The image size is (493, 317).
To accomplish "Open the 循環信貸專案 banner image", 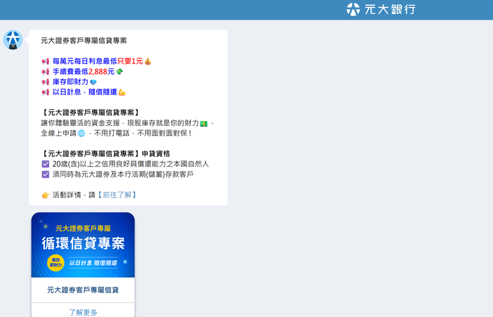I will [x=83, y=245].
